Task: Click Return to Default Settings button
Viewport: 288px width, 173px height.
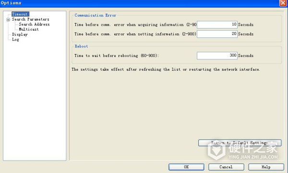Action: coord(240,143)
